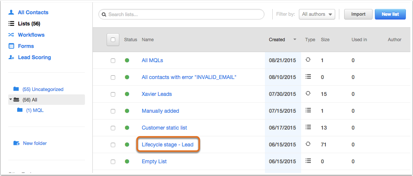Click the Workflows shuffle icon
Viewport: 413px width, 176px height.
[x=11, y=35]
